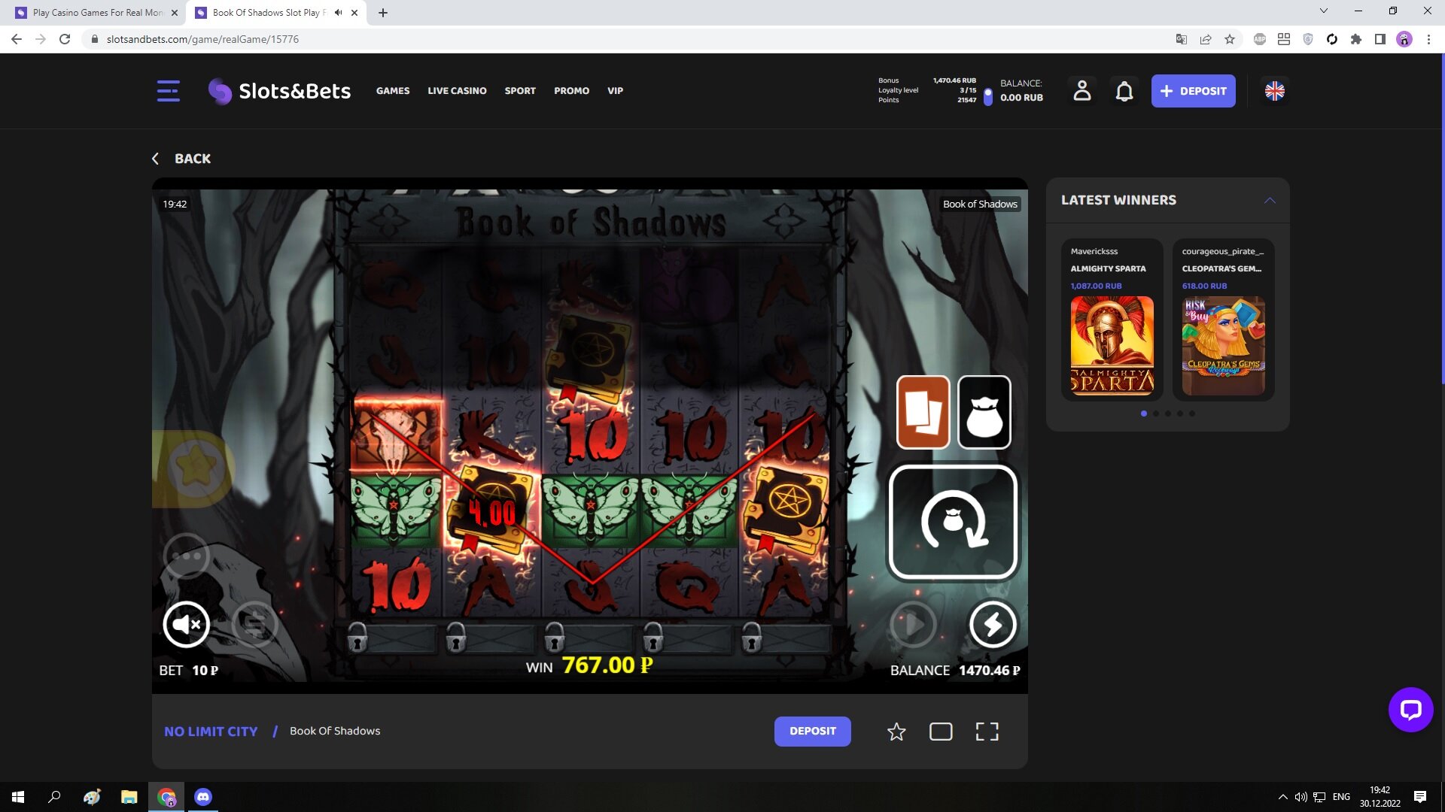Enter fullscreen mode for the game

click(987, 732)
